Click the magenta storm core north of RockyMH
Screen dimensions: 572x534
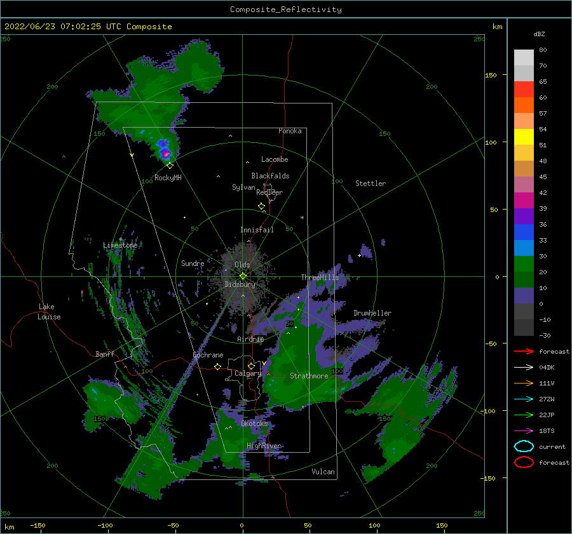pyautogui.click(x=166, y=154)
